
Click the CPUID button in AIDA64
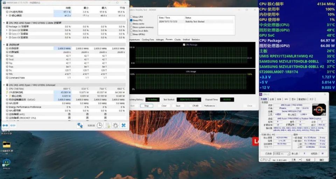pos(195,106)
